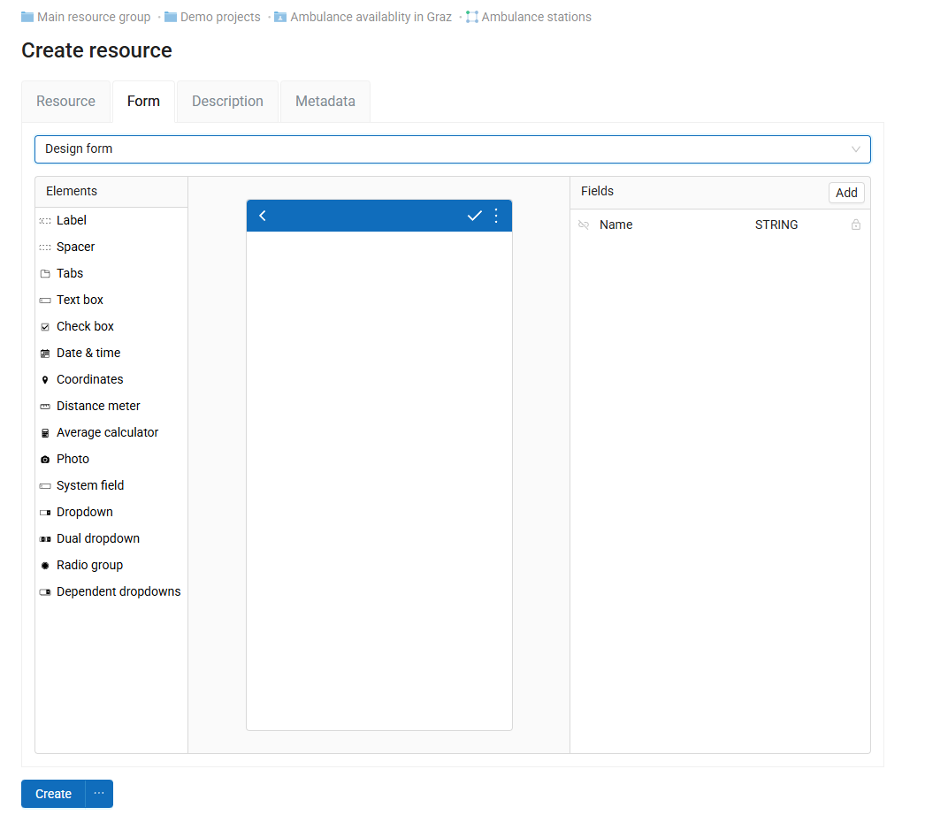
Task: Click the Create button
Action: pos(53,794)
